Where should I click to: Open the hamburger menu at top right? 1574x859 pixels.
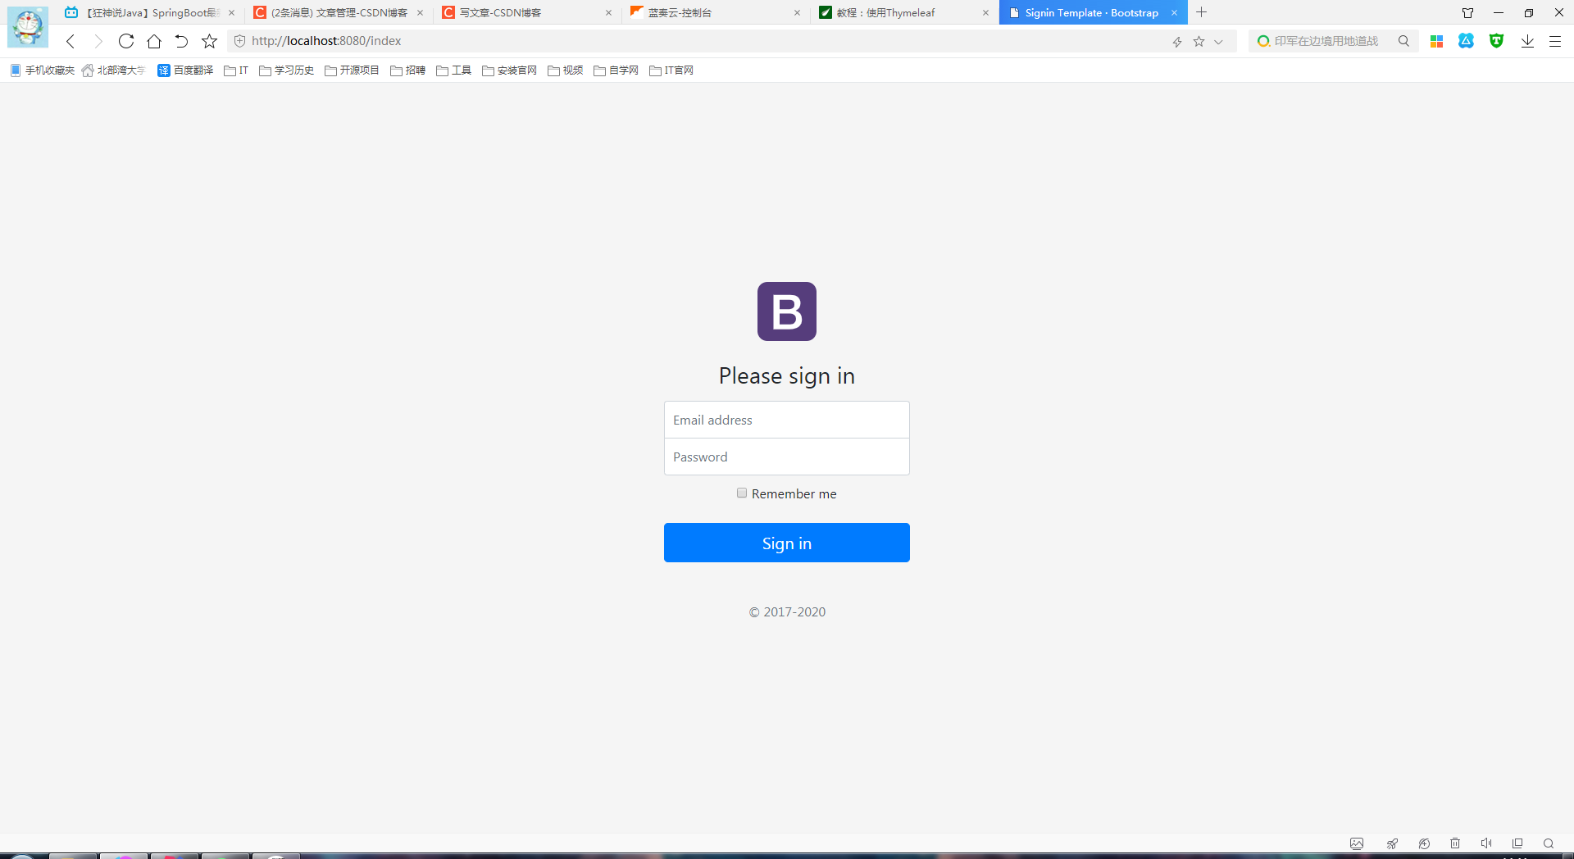[x=1555, y=41]
